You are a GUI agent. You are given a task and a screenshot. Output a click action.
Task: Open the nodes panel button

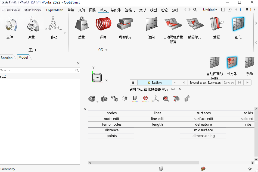pyautogui.click(x=111, y=113)
